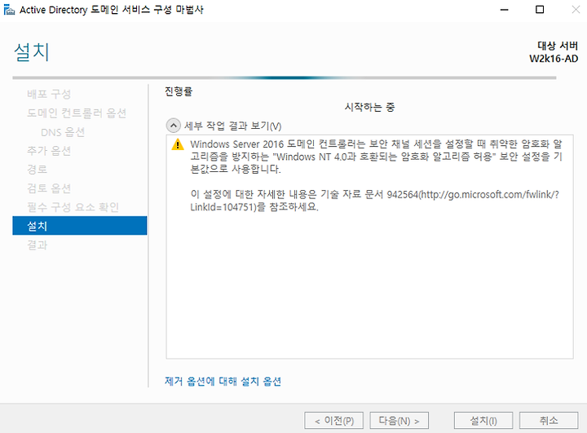Click the W2k16-AD target server name
This screenshot has height=433, width=587.
coord(554,59)
